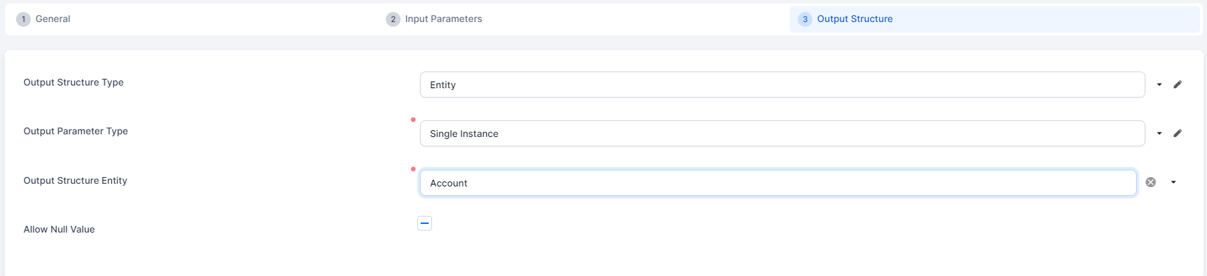This screenshot has height=276, width=1207.
Task: Click the Output Structure Type label
Action: 74,82
